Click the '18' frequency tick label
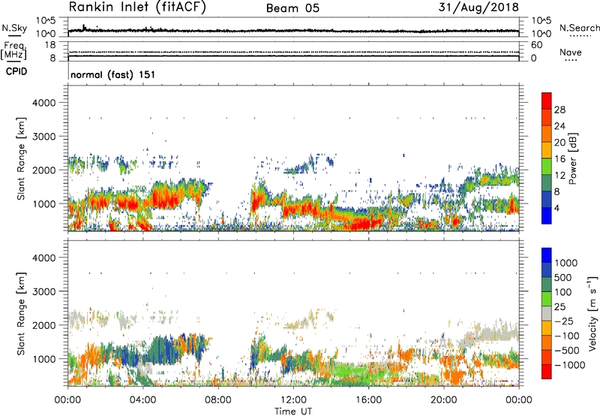Viewport: 600px width, 416px height. (50, 45)
